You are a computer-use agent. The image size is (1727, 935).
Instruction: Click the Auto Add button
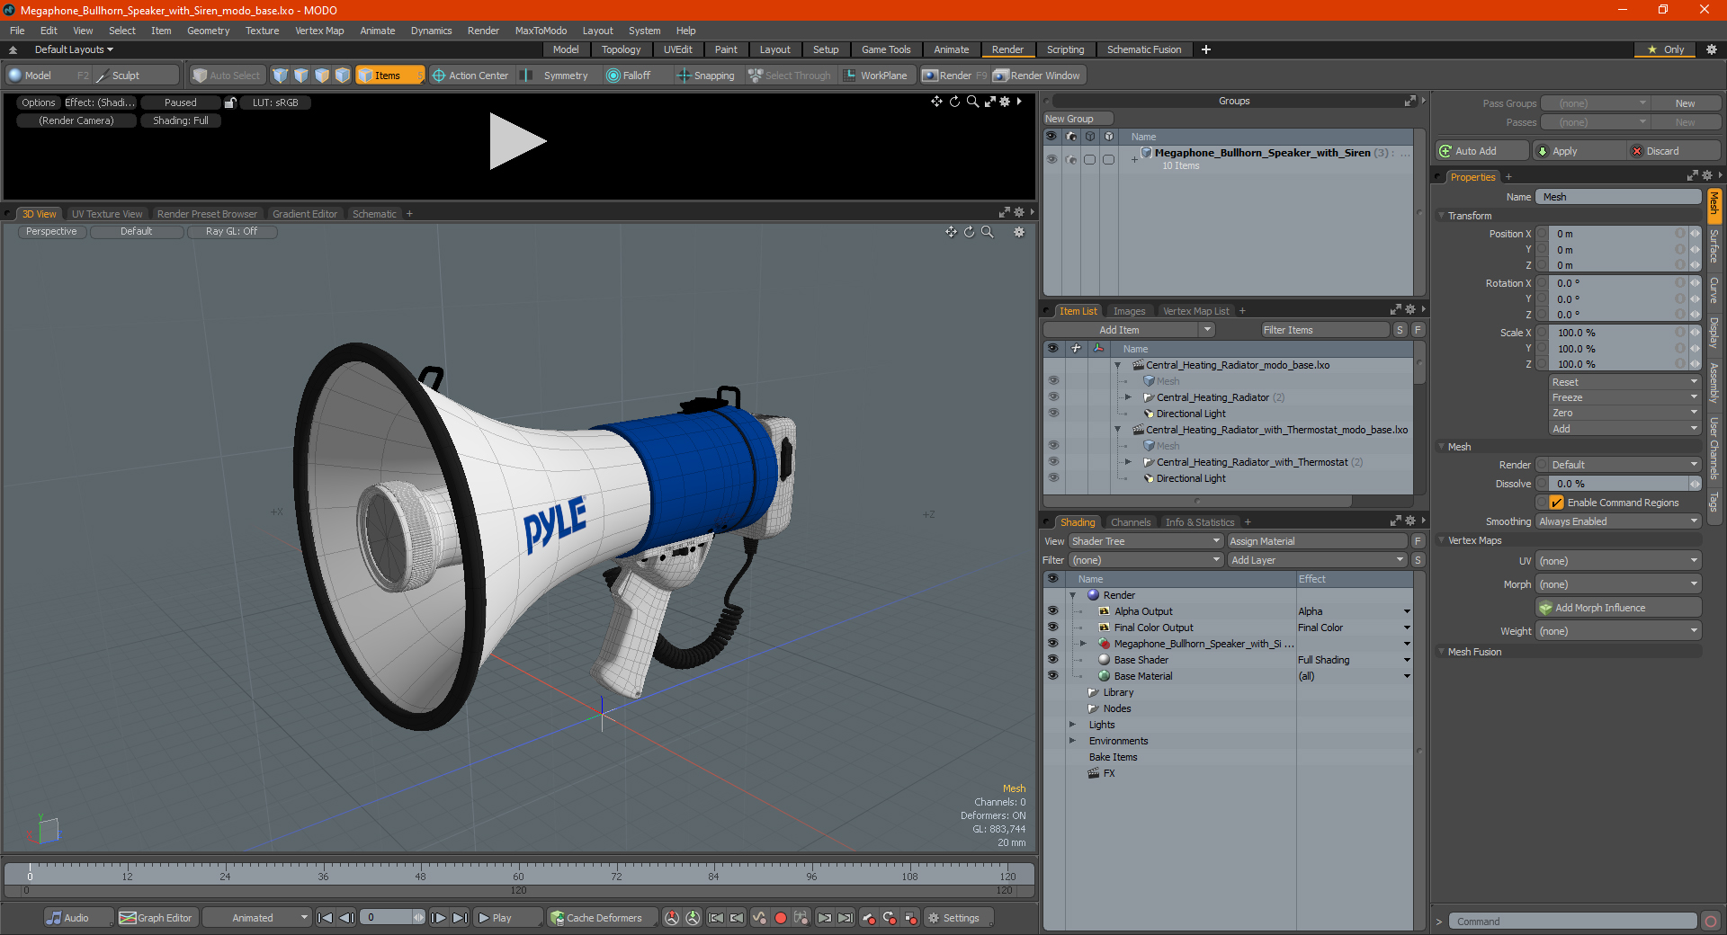[x=1482, y=151]
